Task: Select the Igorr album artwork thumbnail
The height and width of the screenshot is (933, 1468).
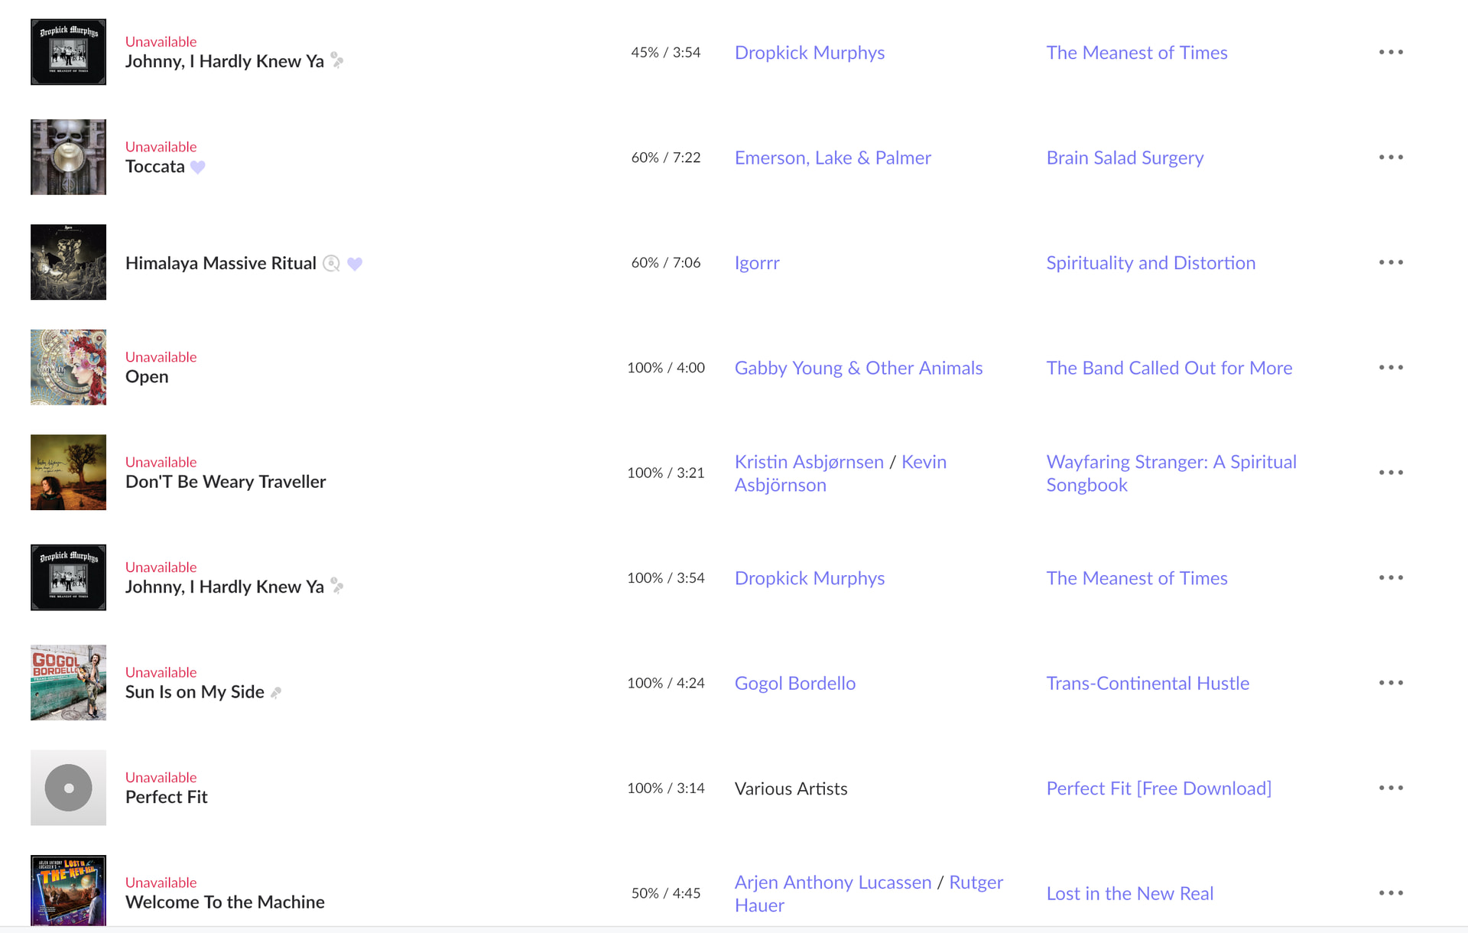Action: (68, 262)
